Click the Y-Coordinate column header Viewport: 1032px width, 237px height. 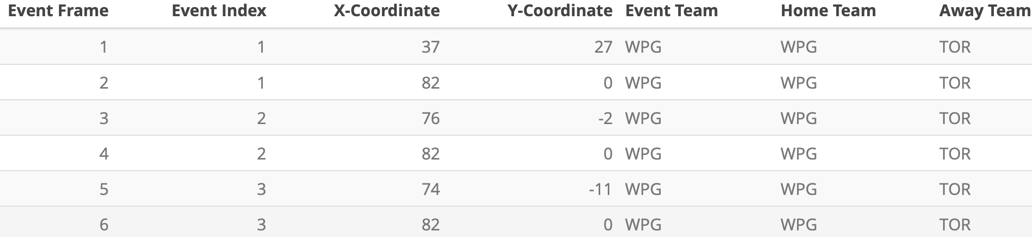click(560, 11)
